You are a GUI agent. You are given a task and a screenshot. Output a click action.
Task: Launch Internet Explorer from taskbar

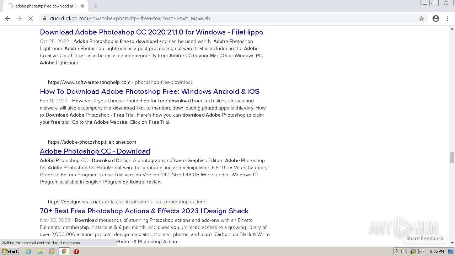pos(28,251)
